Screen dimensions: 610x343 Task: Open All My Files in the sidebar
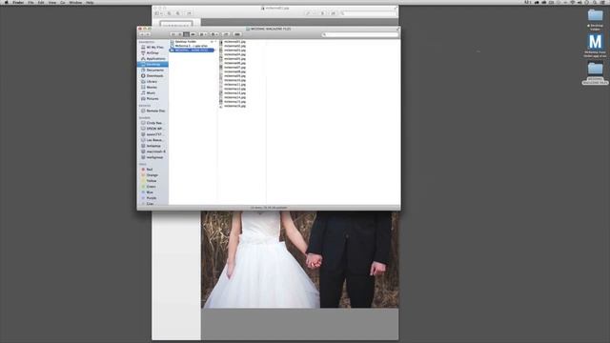152,47
